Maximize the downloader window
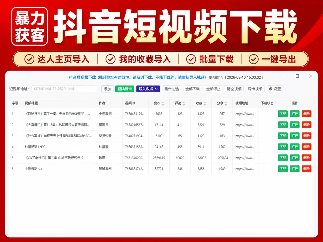The height and width of the screenshot is (242, 323). (x=297, y=76)
